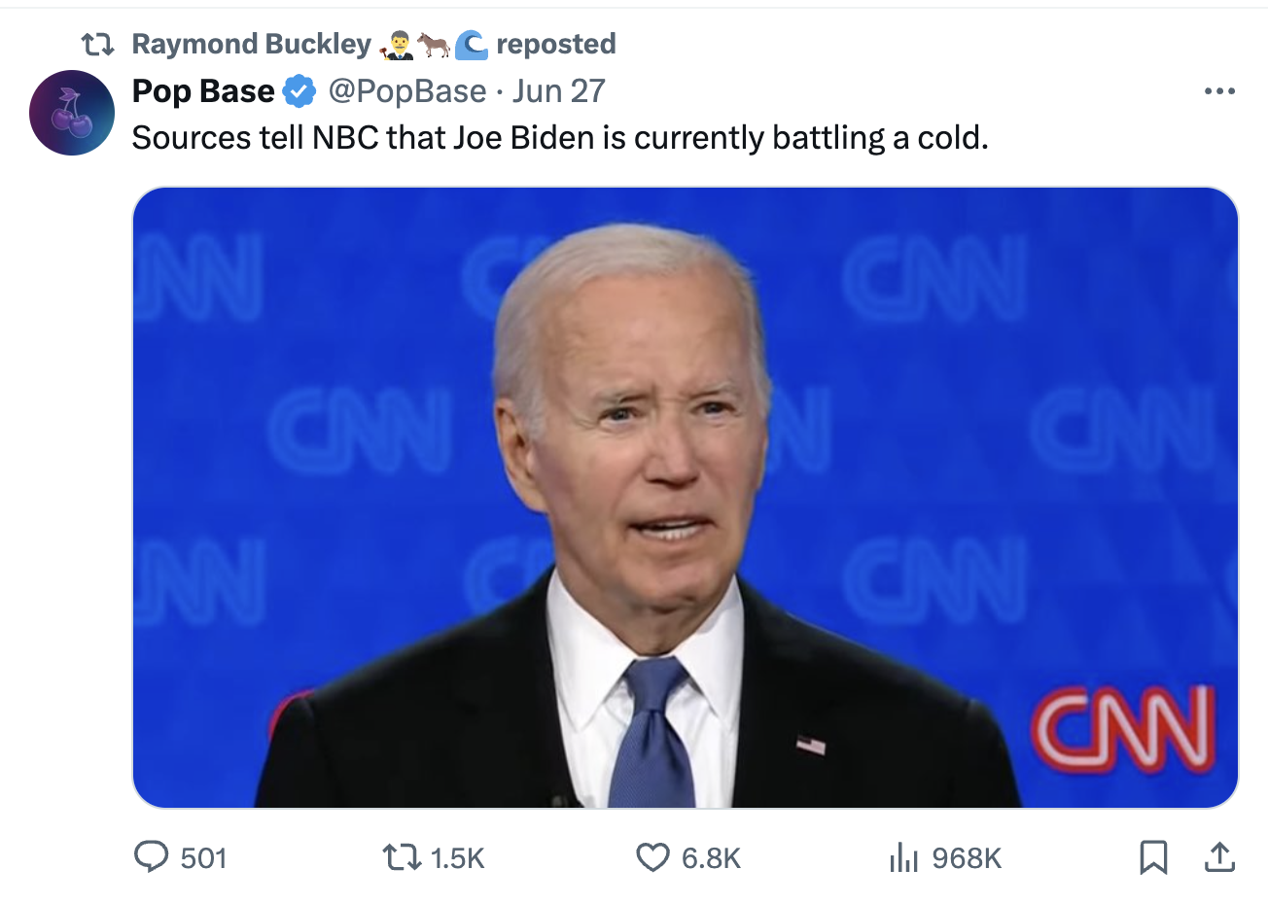Click the 6.8K like count

click(x=711, y=857)
